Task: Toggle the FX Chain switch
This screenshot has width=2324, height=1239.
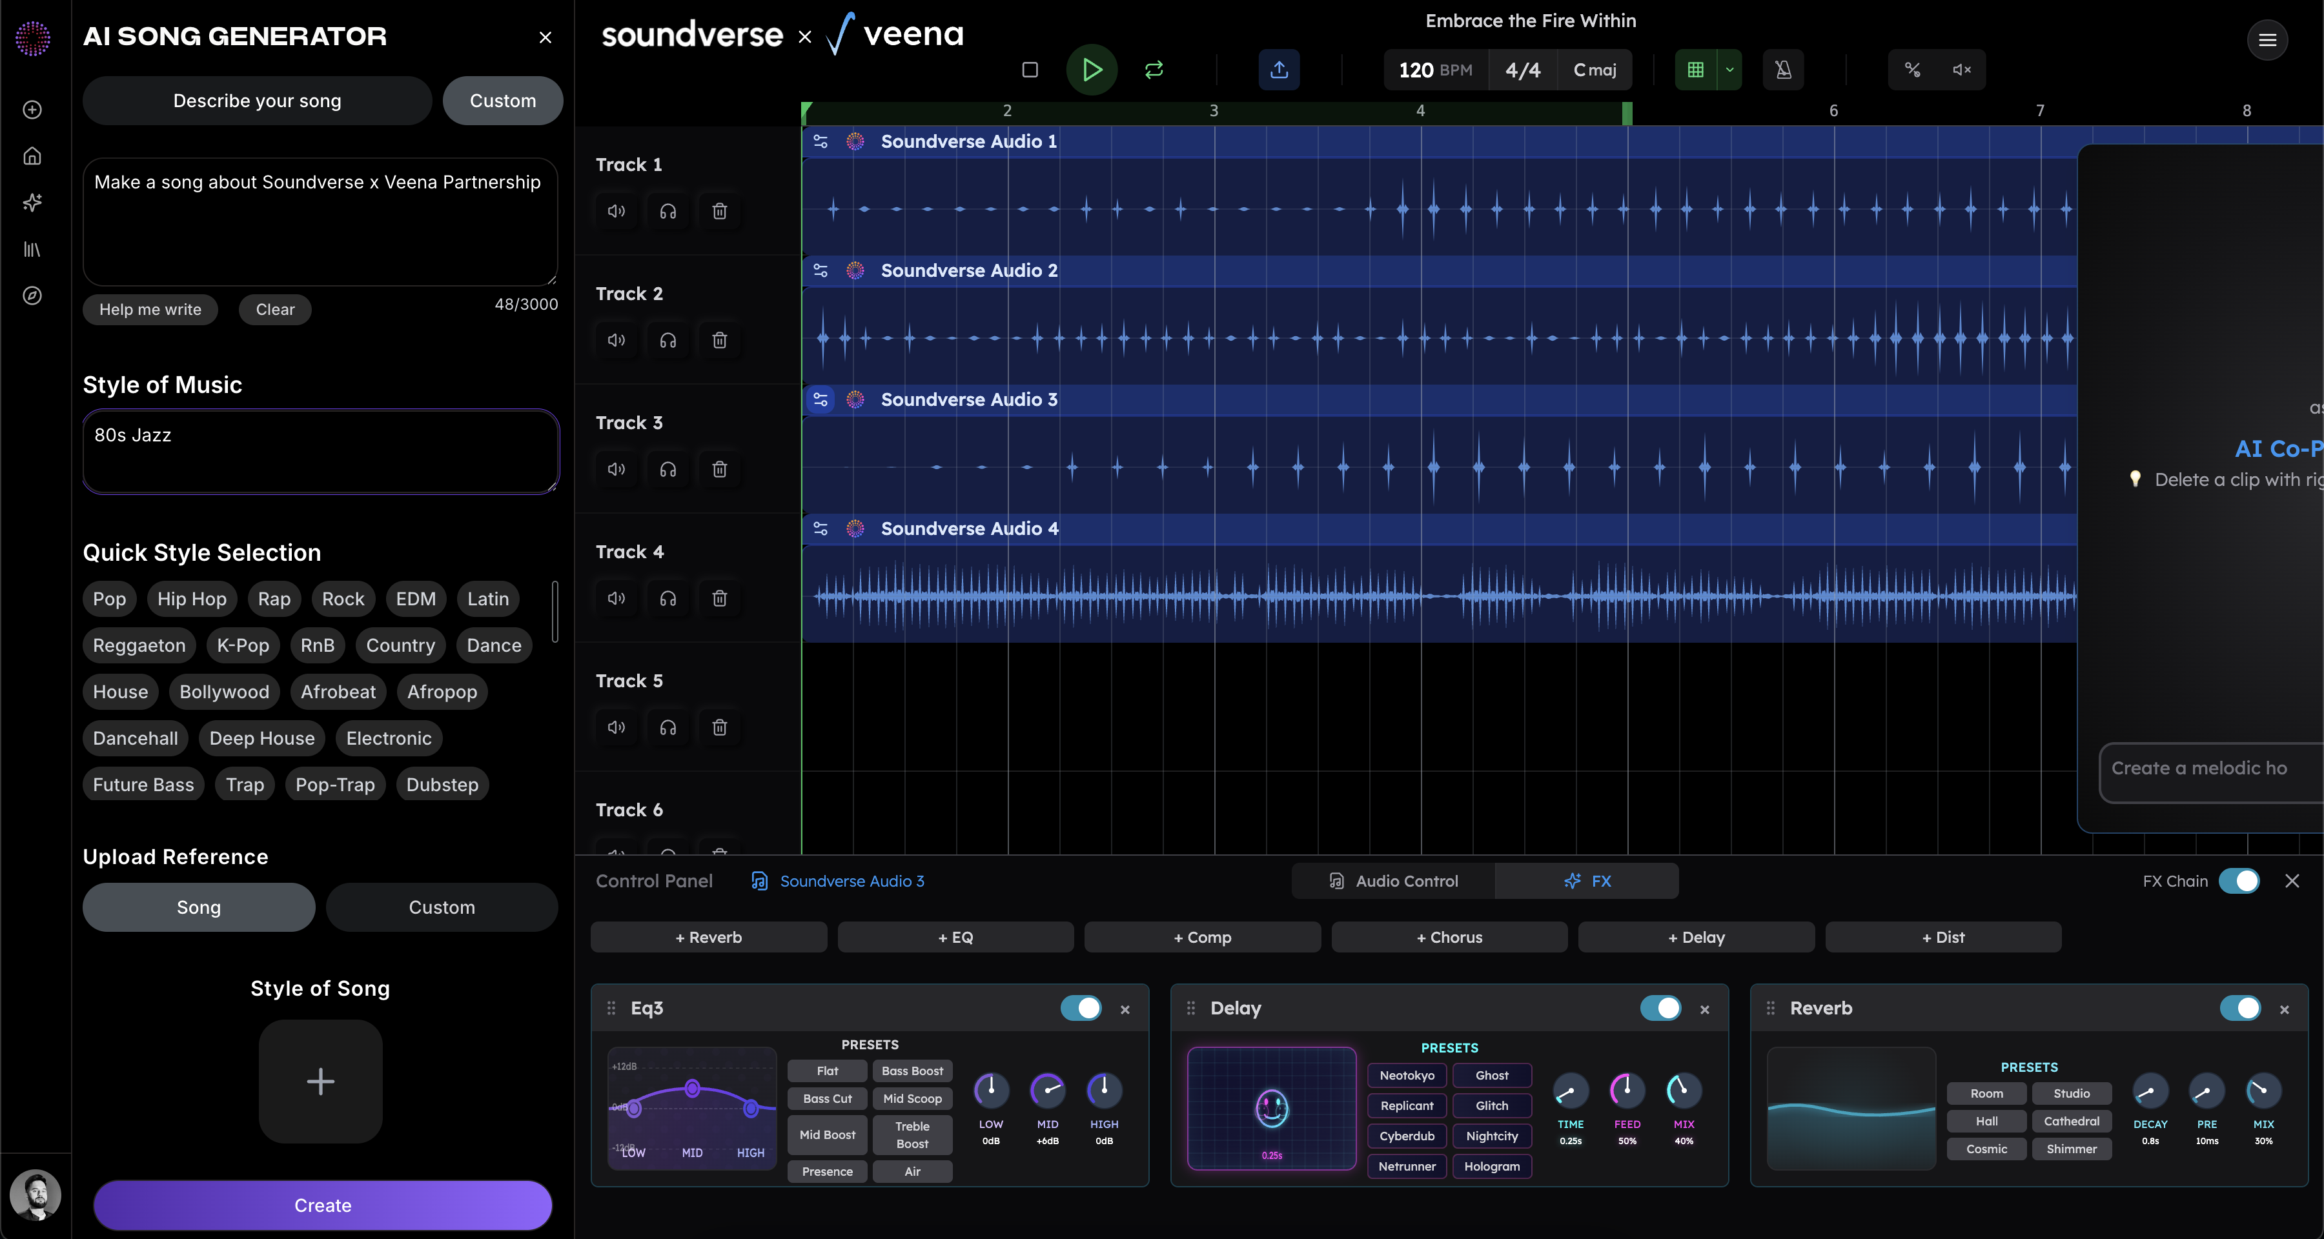Action: coord(2239,881)
